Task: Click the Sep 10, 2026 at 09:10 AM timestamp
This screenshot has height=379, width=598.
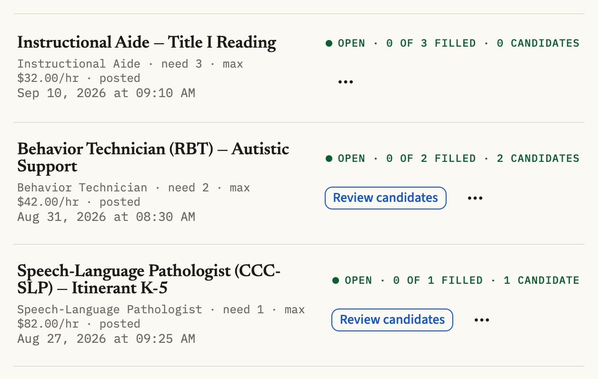Action: 106,93
